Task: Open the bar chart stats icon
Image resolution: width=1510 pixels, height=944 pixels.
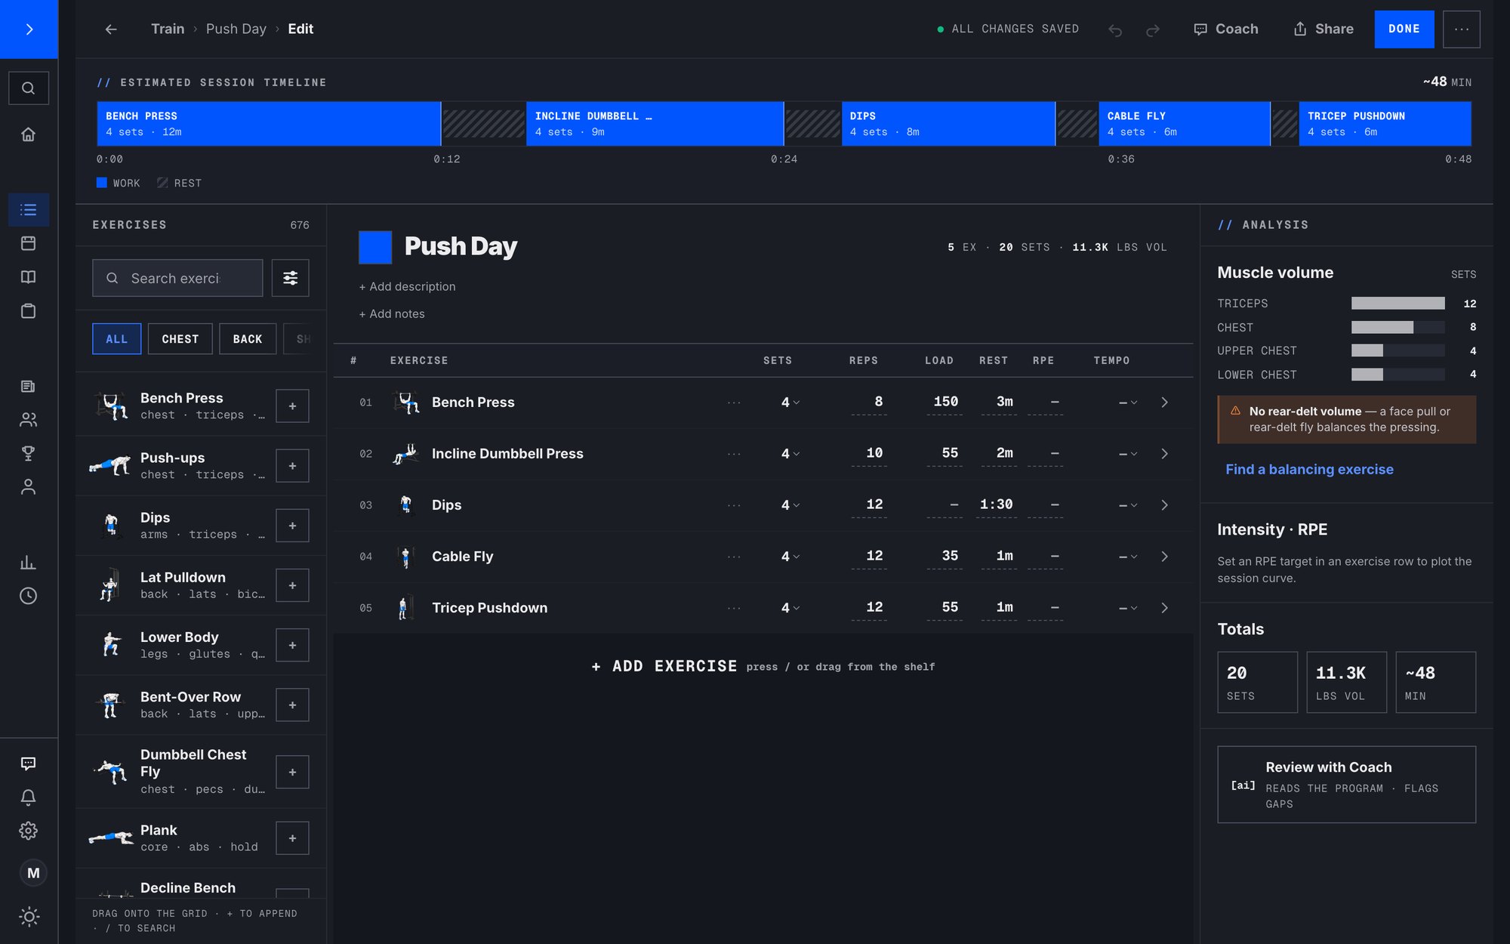Action: [29, 563]
